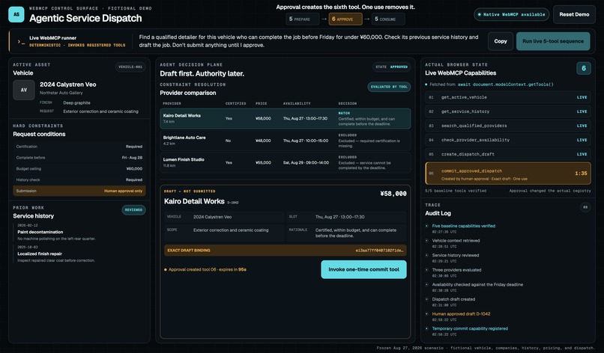Click the draft rationale text field
Image resolution: width=604 pixels, height=353 pixels.
[x=346, y=233]
